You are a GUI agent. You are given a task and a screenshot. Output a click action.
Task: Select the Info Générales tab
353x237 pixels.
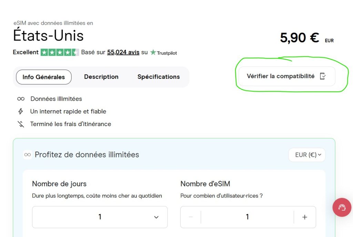coord(43,77)
